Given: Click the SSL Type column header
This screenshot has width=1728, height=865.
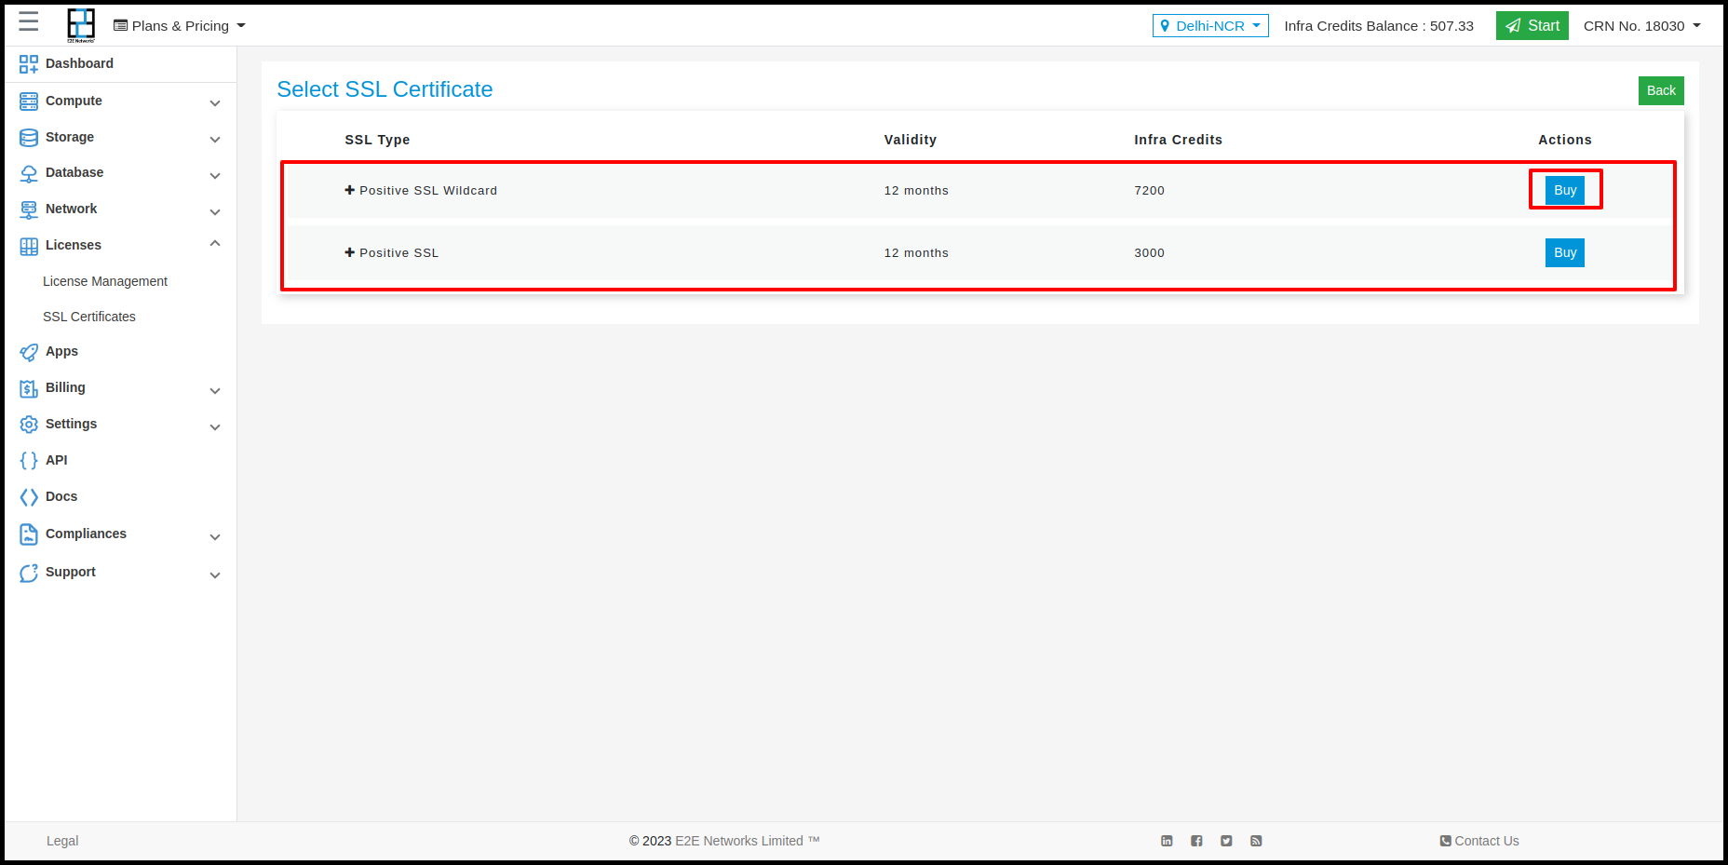Looking at the screenshot, I should (377, 140).
